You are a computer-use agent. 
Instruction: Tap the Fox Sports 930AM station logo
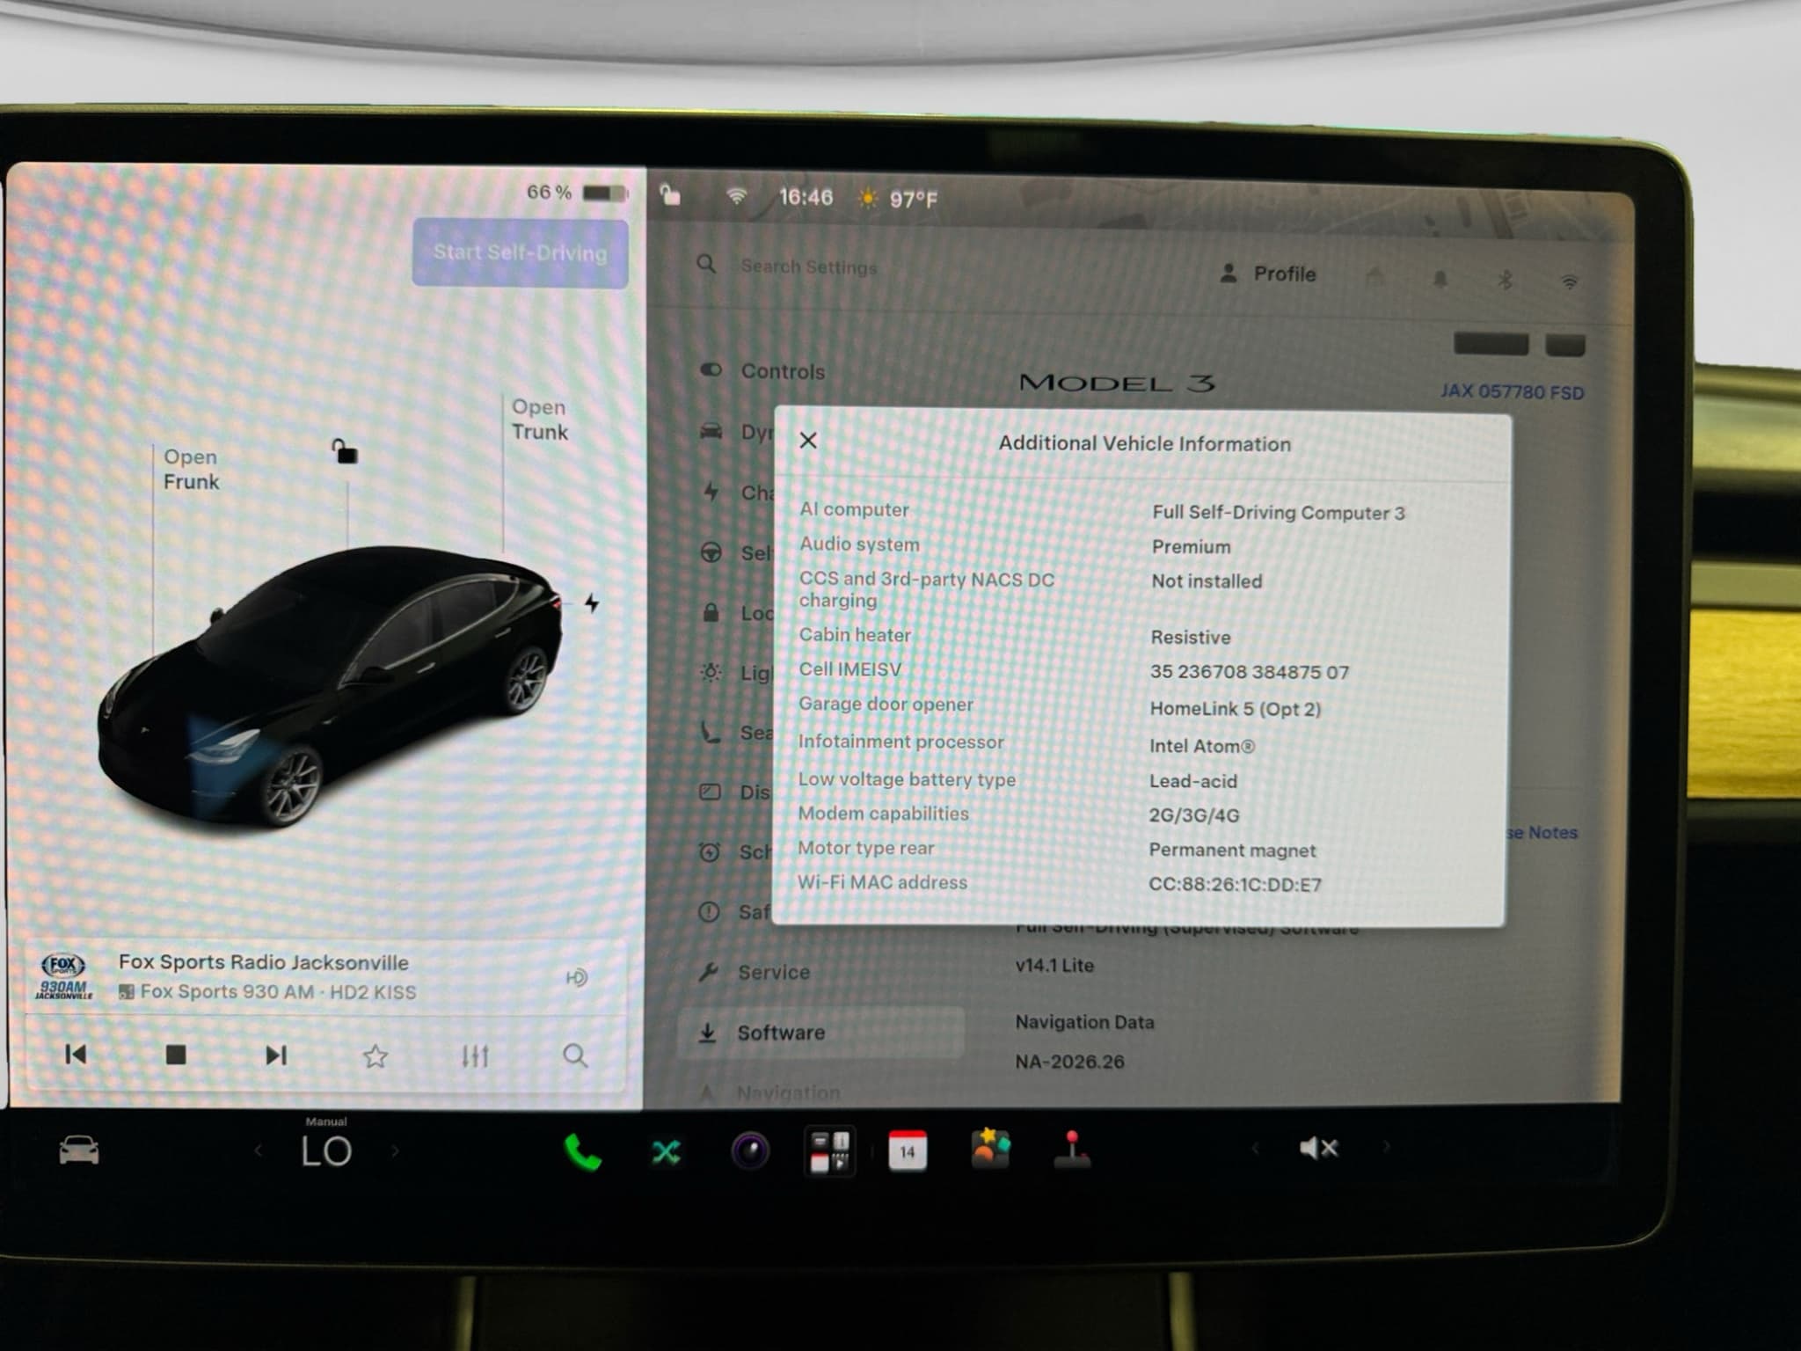click(x=64, y=977)
